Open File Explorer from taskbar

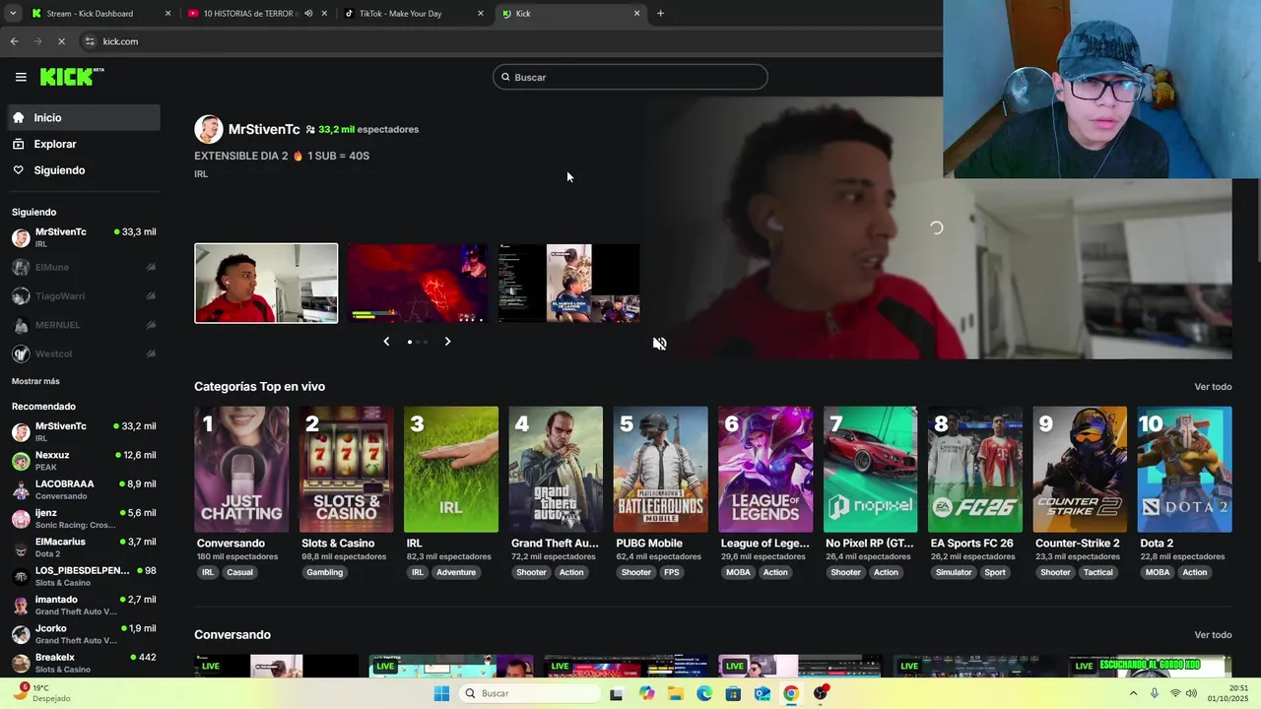pyautogui.click(x=676, y=693)
